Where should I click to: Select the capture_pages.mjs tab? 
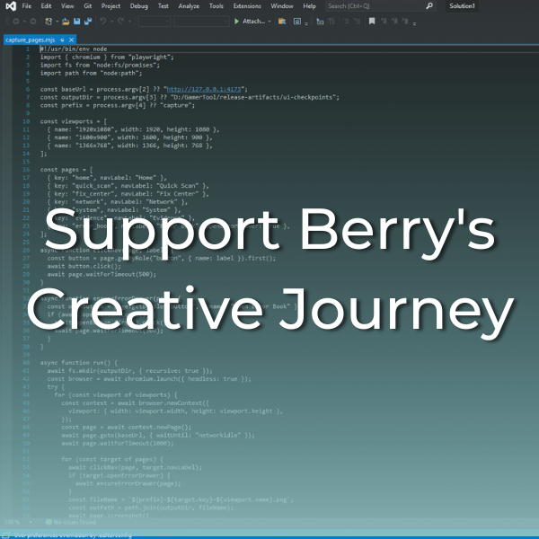pos(31,40)
